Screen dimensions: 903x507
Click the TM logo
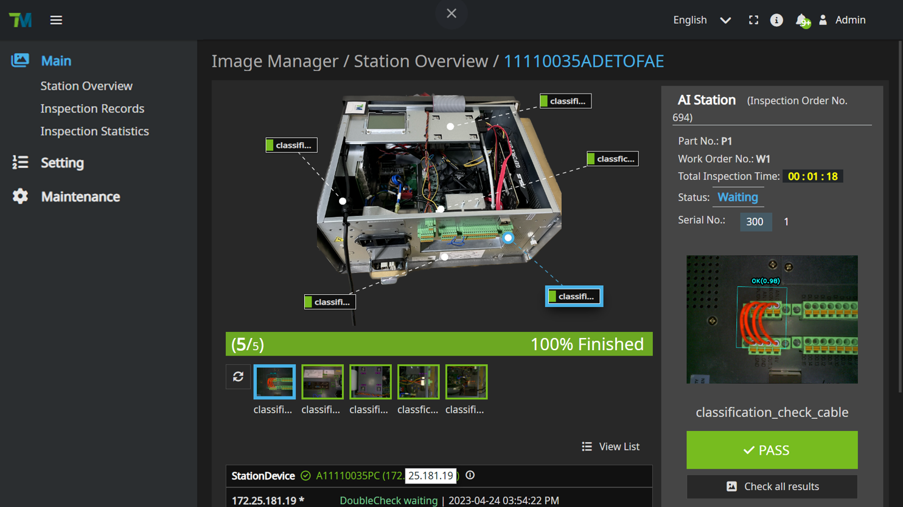click(20, 20)
